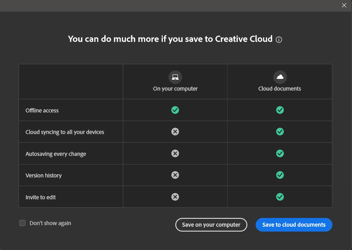Click the Version history row label

click(x=43, y=175)
